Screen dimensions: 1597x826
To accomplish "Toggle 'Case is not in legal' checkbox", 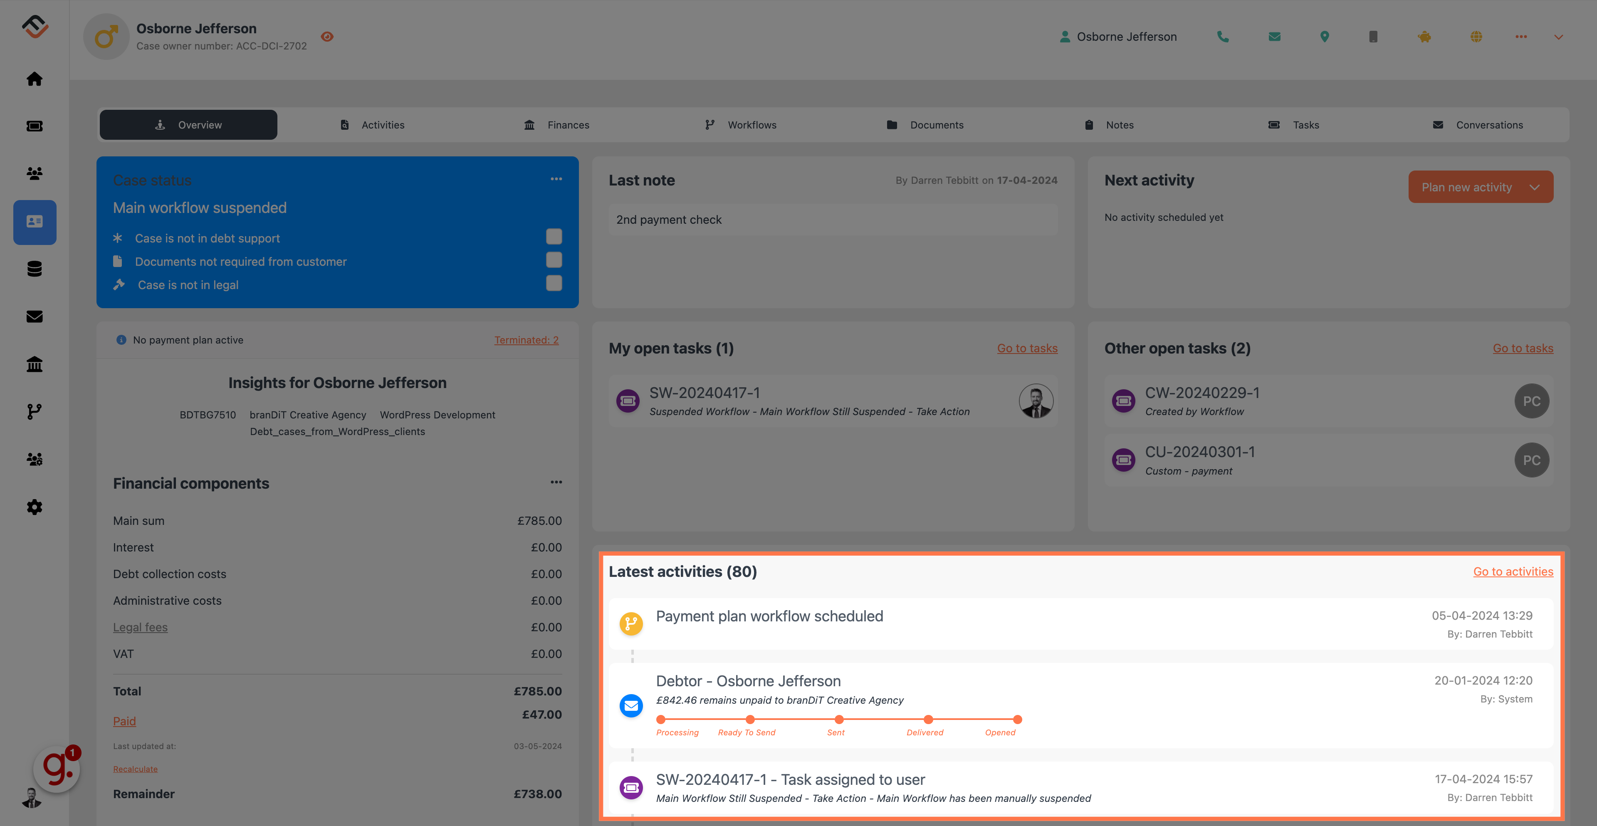I will pyautogui.click(x=554, y=283).
